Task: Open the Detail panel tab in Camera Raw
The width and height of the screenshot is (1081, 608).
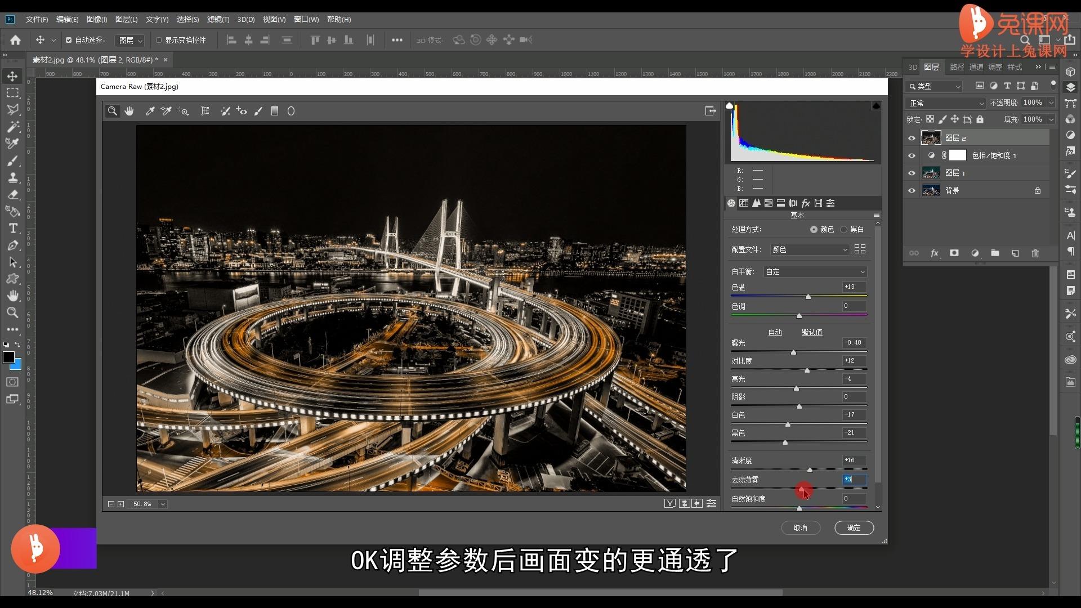Action: 756,203
